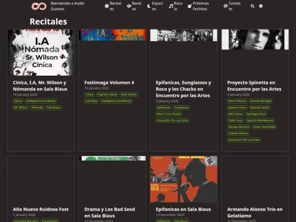
Task: Select Cínica tag in Festimaga card
Action: click(89, 94)
